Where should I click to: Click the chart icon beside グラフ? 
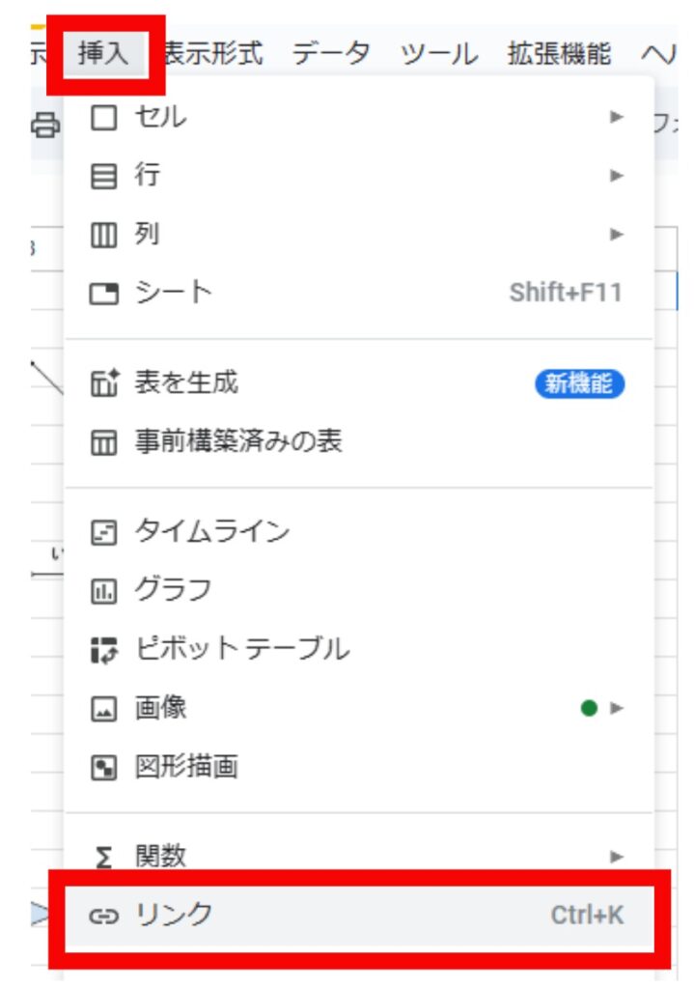102,591
